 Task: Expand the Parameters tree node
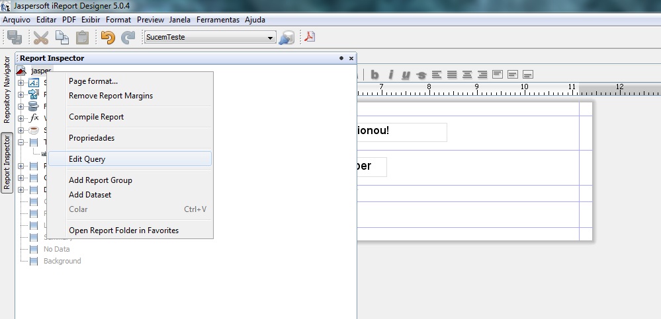(21, 94)
